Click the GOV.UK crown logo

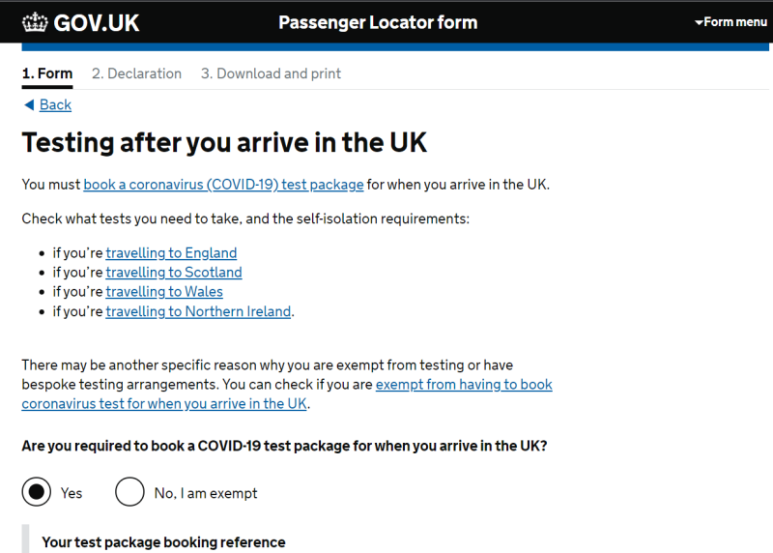point(35,21)
